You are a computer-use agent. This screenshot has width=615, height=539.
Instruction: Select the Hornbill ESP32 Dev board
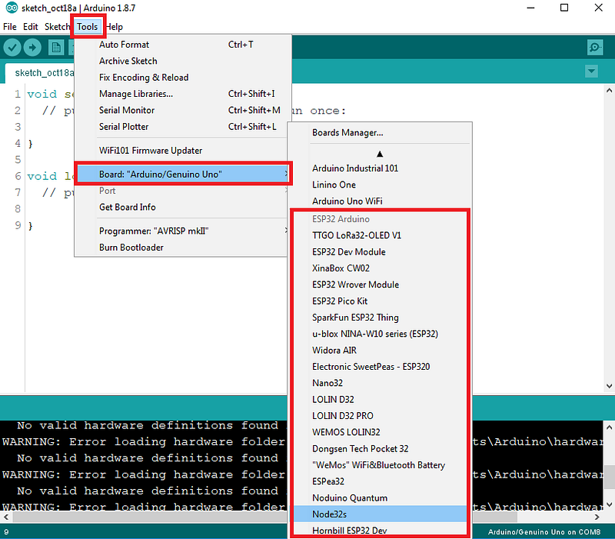click(380, 531)
